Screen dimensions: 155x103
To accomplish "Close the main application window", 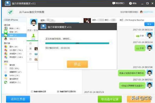I will click(152, 3).
